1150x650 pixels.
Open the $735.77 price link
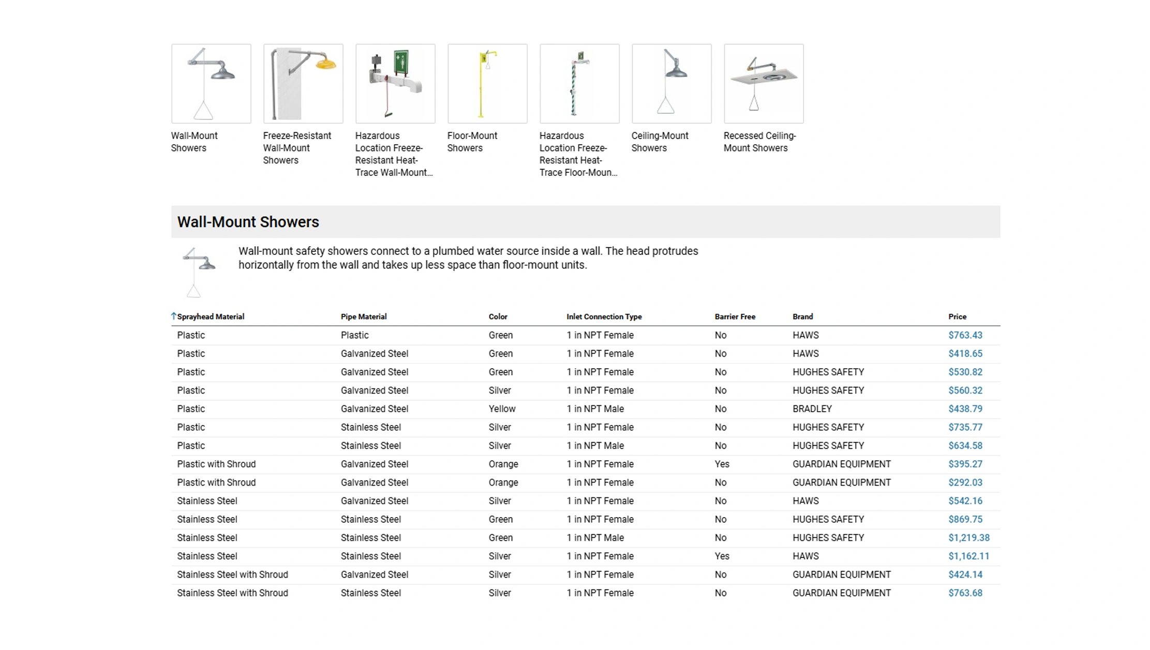[x=965, y=427]
